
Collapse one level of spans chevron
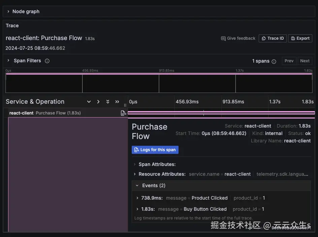pyautogui.click(x=98, y=102)
